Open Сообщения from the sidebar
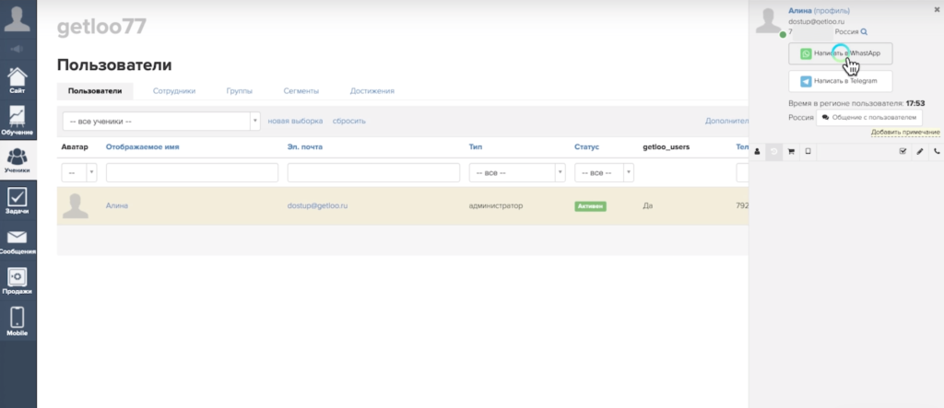Viewport: 944px width, 408px height. pyautogui.click(x=18, y=241)
